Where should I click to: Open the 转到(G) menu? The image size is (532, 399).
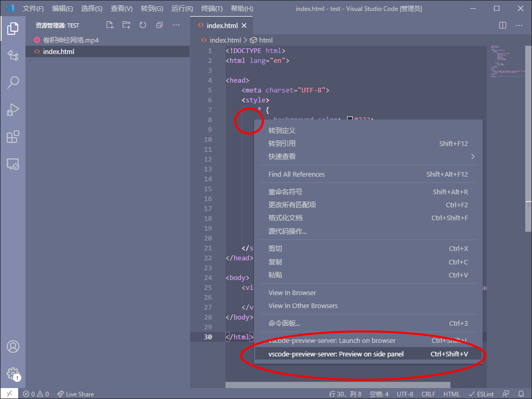[x=152, y=8]
